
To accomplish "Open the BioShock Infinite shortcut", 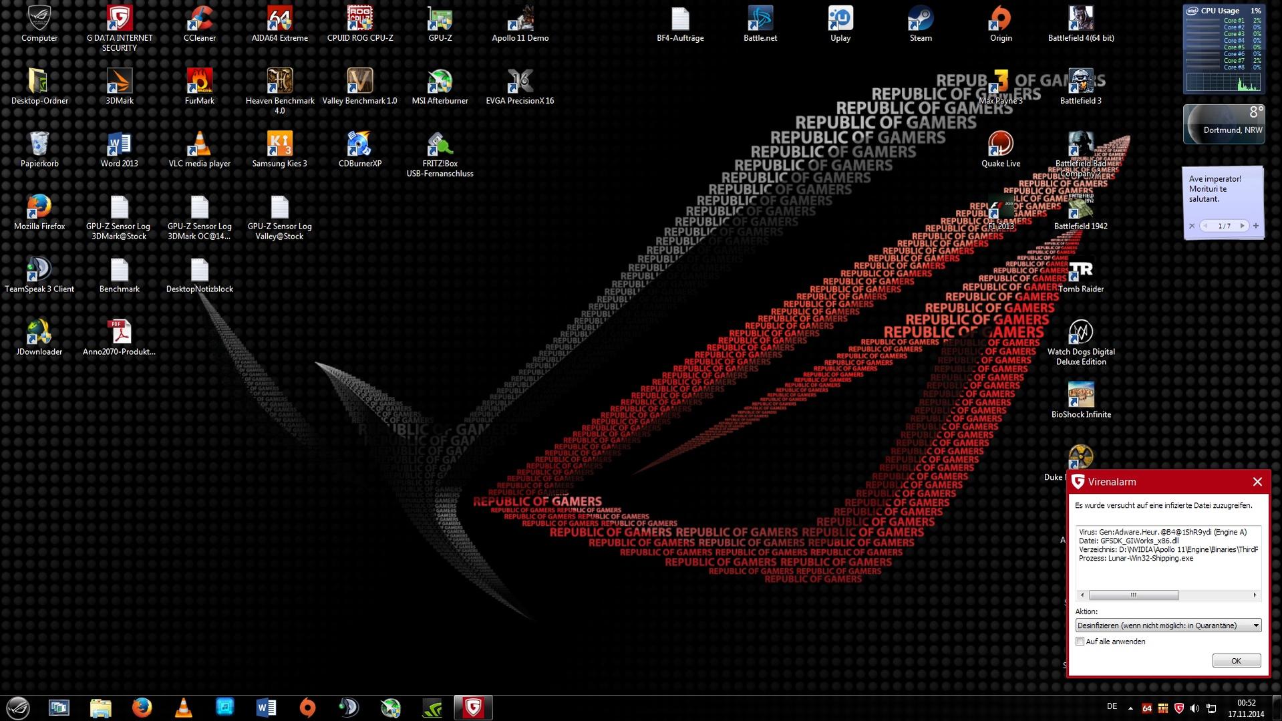I will point(1081,401).
